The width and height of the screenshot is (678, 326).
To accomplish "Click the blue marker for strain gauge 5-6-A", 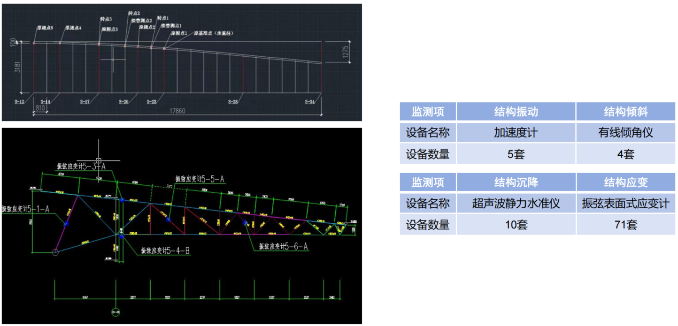I will click(245, 223).
